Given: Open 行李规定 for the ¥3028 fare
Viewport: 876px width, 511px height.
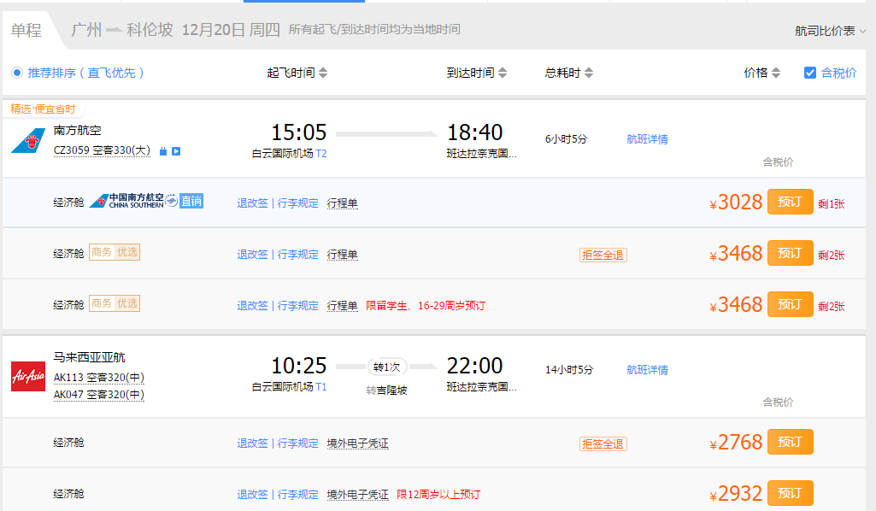Looking at the screenshot, I should pyautogui.click(x=297, y=203).
